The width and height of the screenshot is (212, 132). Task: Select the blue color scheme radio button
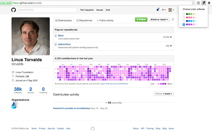click(184, 21)
